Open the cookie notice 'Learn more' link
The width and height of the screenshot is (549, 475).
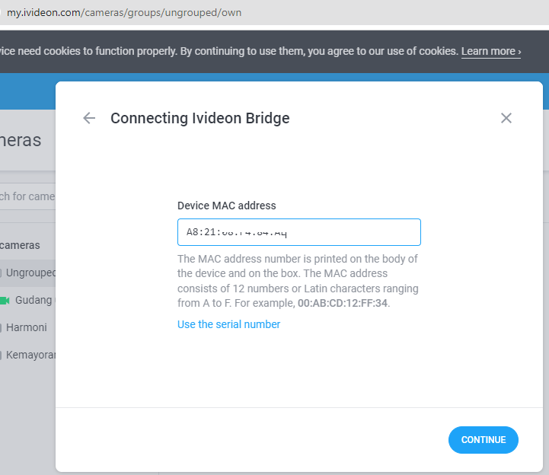(491, 52)
